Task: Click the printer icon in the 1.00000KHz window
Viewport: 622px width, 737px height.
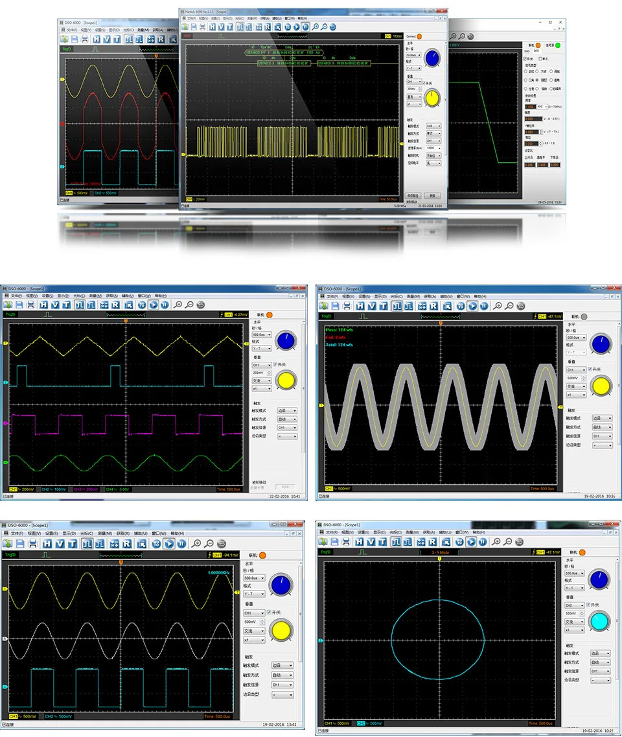Action: [x=33, y=544]
